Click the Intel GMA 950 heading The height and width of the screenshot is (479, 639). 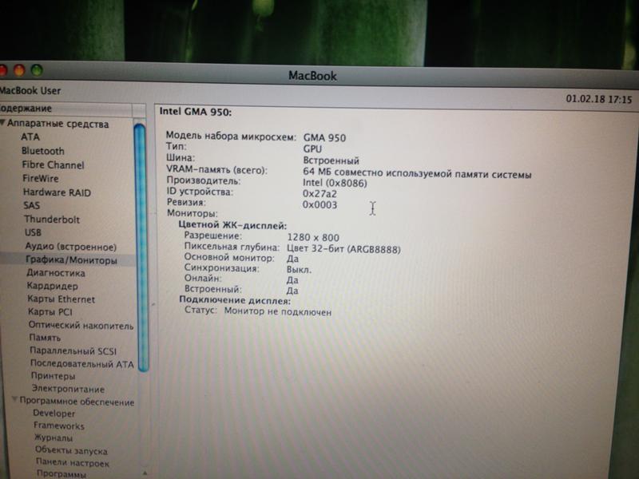pos(195,112)
